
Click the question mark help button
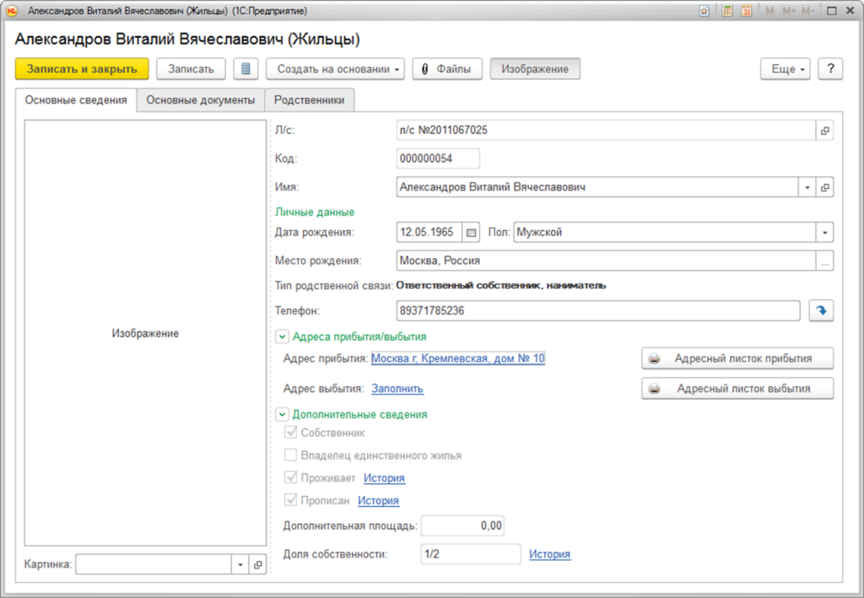[x=830, y=69]
